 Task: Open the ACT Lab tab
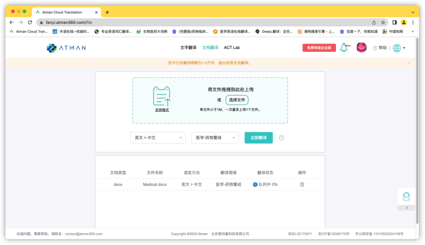[x=232, y=48]
